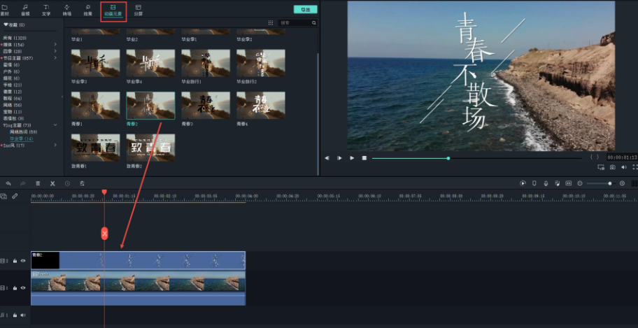Select the 网络热词 (59) subcategory

click(x=24, y=132)
